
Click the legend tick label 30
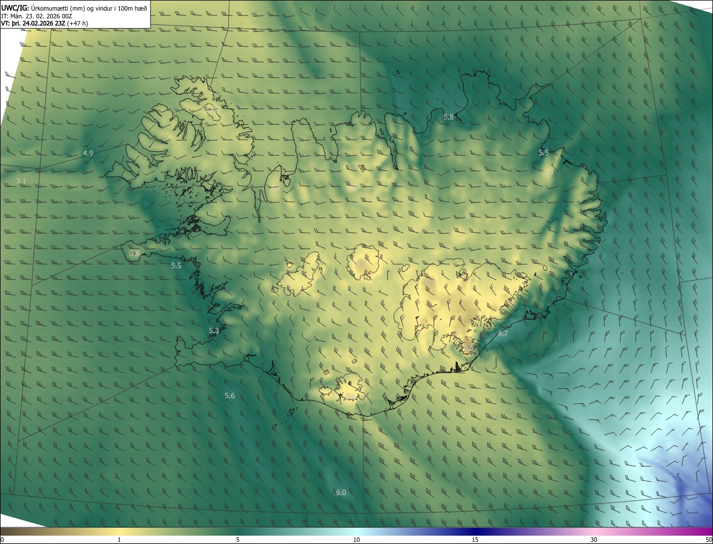click(594, 540)
